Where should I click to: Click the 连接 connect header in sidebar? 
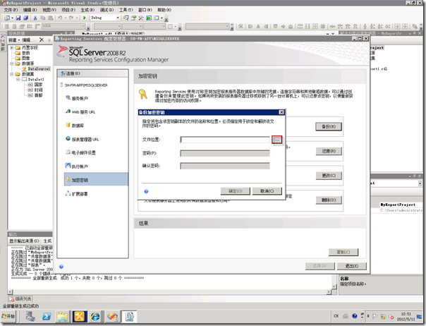92,73
